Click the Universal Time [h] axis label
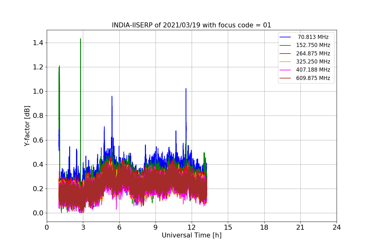374x249 pixels. pos(191,236)
